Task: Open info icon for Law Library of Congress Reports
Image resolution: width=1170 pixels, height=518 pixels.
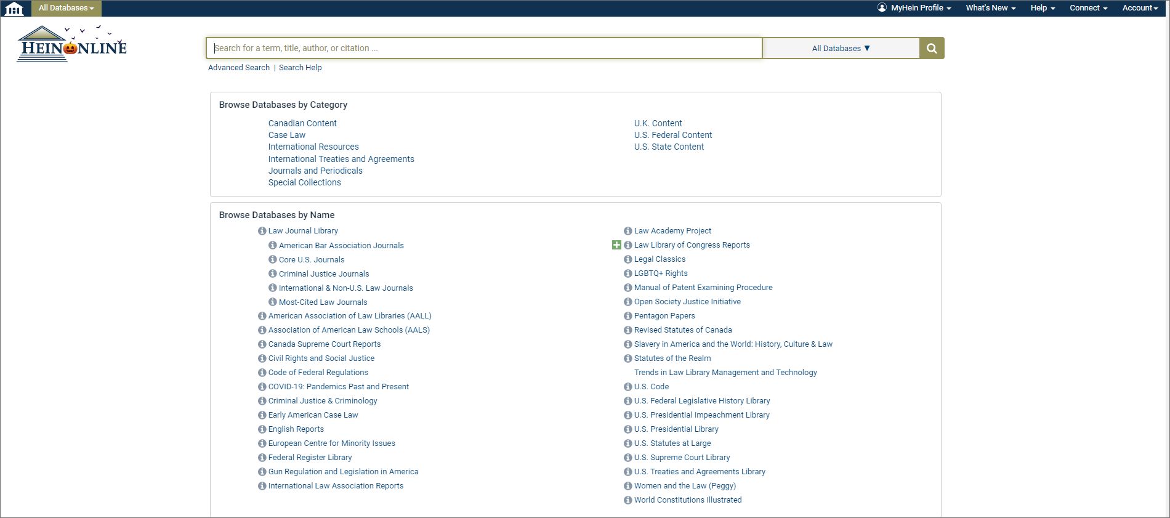Action: (x=627, y=245)
